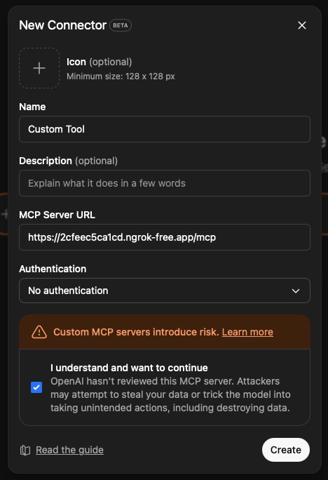The width and height of the screenshot is (328, 480).
Task: Click the chevron arrow in Authentication field
Action: pyautogui.click(x=296, y=291)
